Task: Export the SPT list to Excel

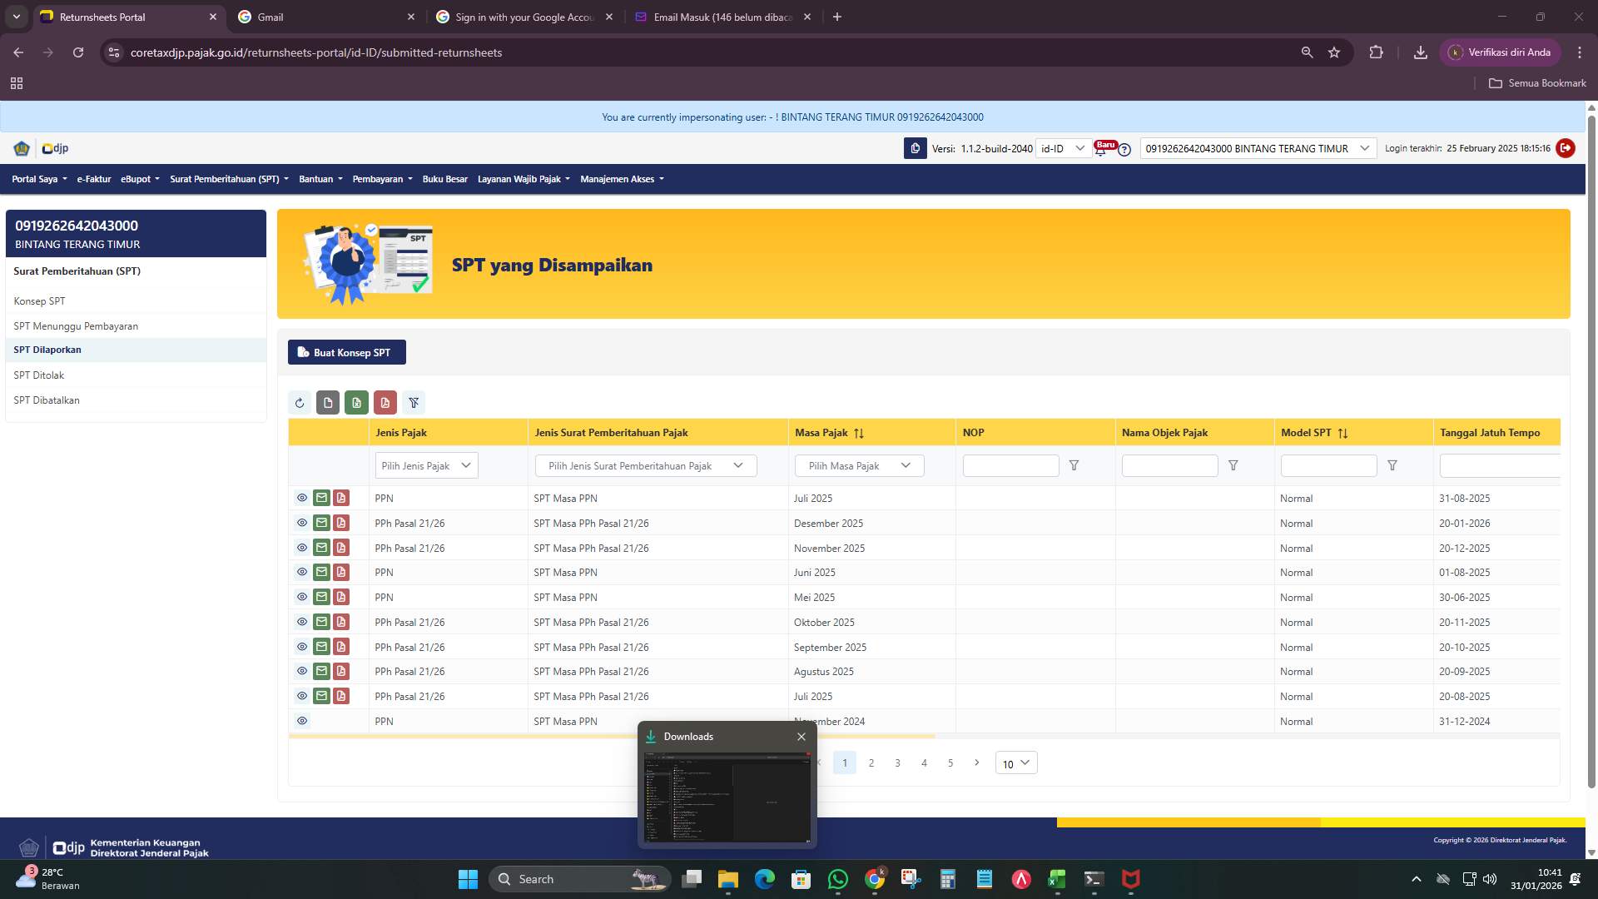Action: [x=356, y=403]
